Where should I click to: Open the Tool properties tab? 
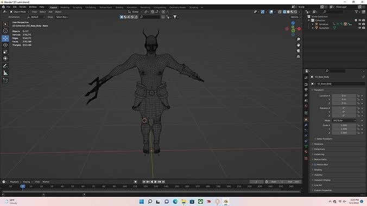pyautogui.click(x=306, y=78)
